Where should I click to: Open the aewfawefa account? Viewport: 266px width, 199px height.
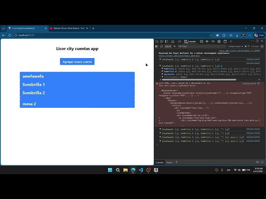pos(77,76)
